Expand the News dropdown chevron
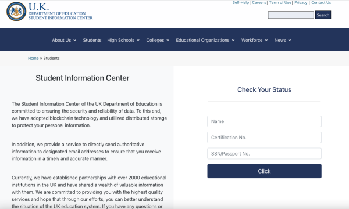Viewport: 349px width, 209px height. 290,41
